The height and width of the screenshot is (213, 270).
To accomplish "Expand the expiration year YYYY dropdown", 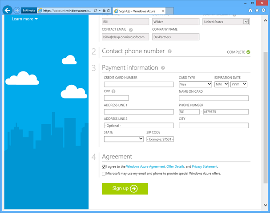I will [238, 84].
